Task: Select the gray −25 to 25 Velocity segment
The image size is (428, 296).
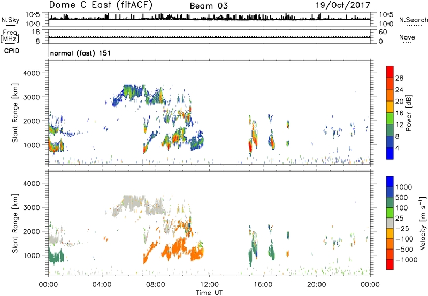Action: pyautogui.click(x=390, y=223)
